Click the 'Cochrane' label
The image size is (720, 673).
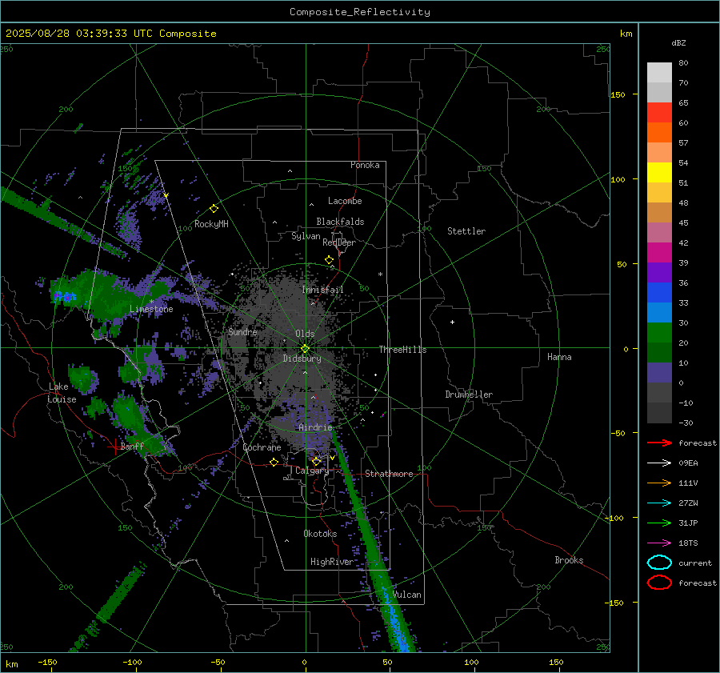coord(262,447)
